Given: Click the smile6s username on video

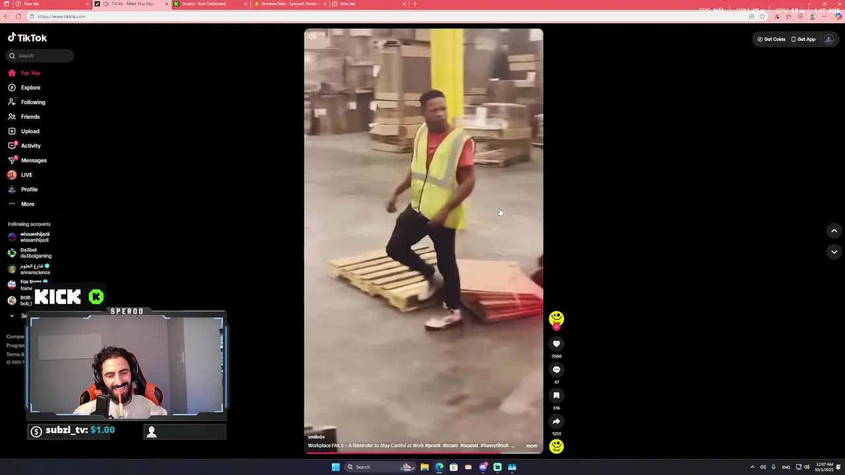Looking at the screenshot, I should 316,437.
